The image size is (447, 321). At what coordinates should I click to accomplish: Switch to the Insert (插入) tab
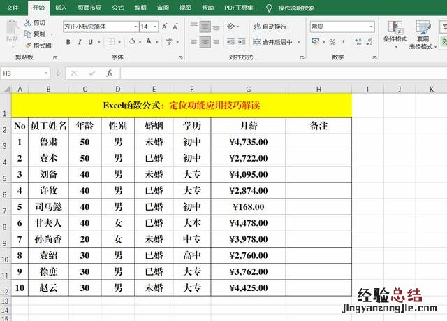click(x=61, y=8)
